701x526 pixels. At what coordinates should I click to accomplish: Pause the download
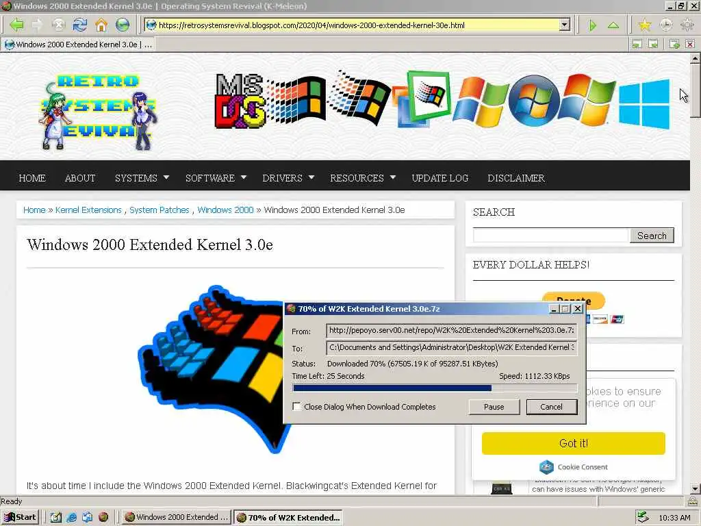[x=494, y=407]
